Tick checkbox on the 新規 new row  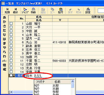coord(11,75)
